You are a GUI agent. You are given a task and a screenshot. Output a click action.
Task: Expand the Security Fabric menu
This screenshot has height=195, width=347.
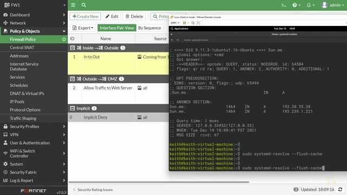(x=34, y=172)
